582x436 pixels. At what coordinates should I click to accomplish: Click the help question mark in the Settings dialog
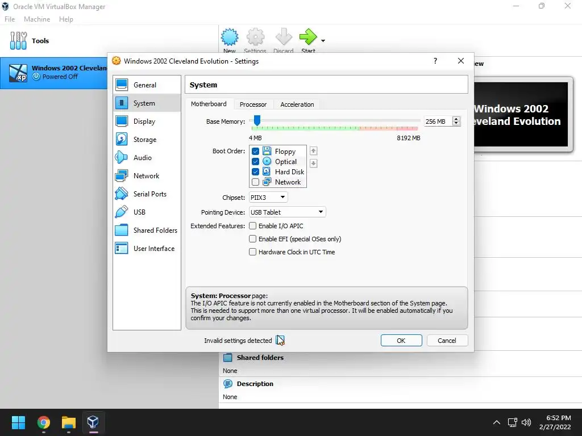pos(435,61)
